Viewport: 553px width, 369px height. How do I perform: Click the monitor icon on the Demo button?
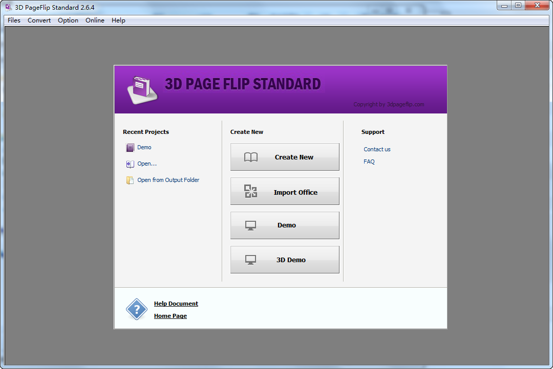250,225
